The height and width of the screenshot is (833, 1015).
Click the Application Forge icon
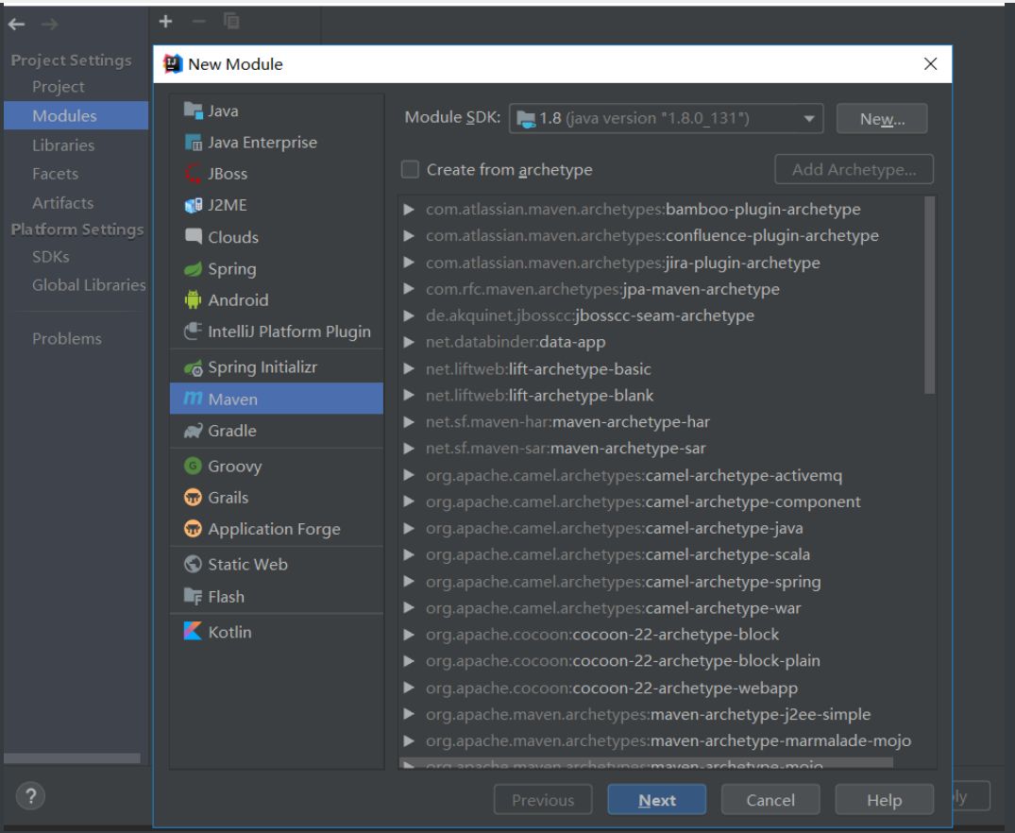point(193,529)
